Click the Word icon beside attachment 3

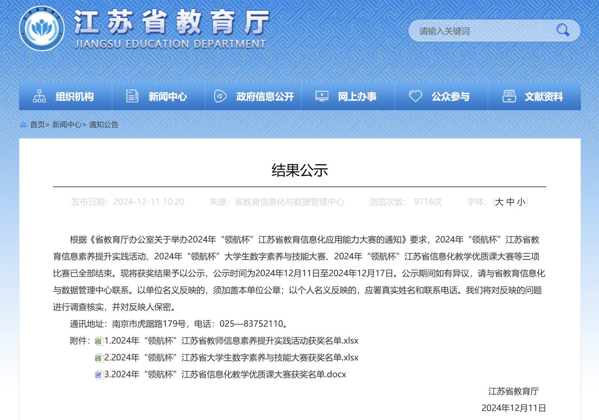point(99,374)
